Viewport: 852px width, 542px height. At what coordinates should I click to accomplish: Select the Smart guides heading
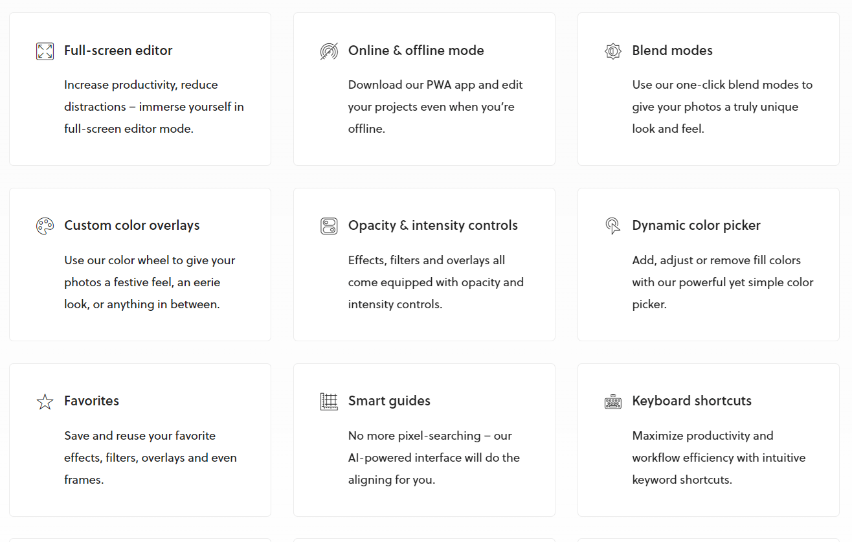tap(389, 401)
